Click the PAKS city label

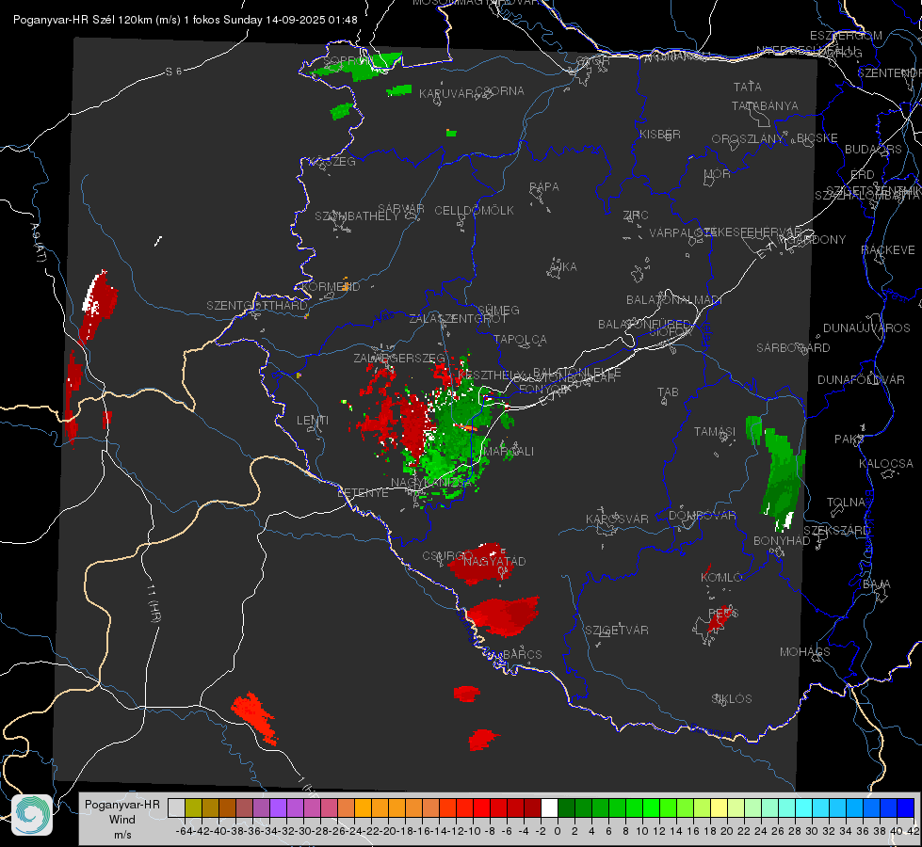(849, 439)
